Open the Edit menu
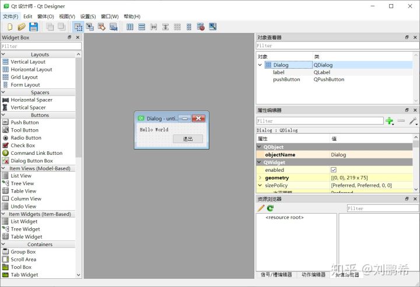The image size is (420, 287). [27, 16]
